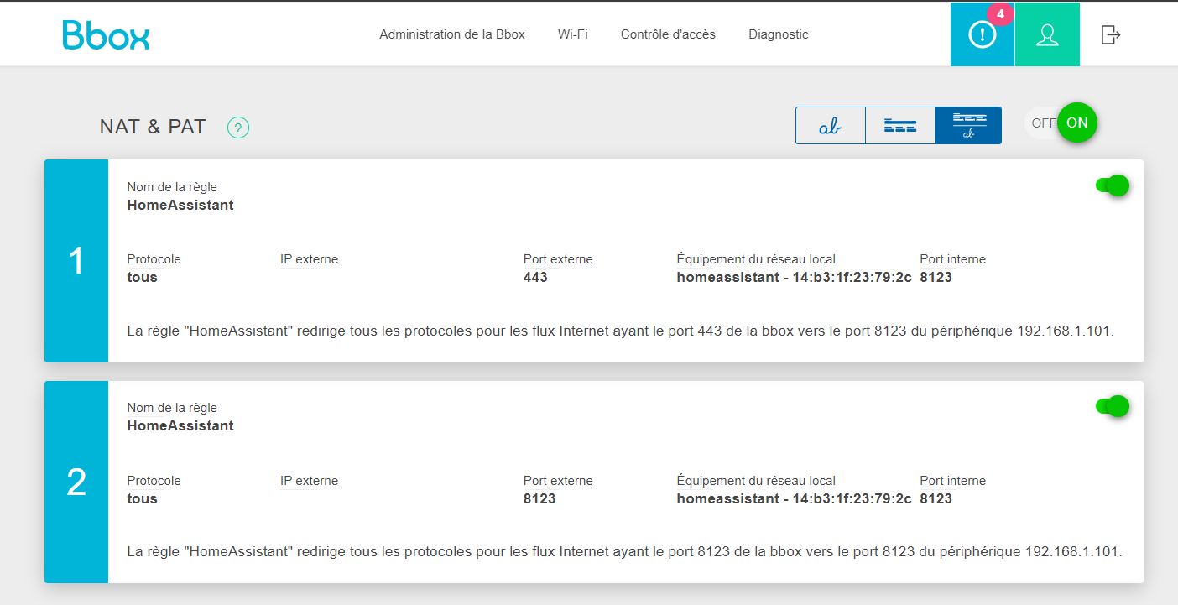Open Administration de la Bbox menu
The width and height of the screenshot is (1178, 605).
click(452, 34)
